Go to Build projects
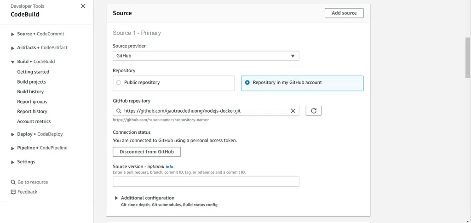This screenshot has width=471, height=223. pyautogui.click(x=32, y=82)
